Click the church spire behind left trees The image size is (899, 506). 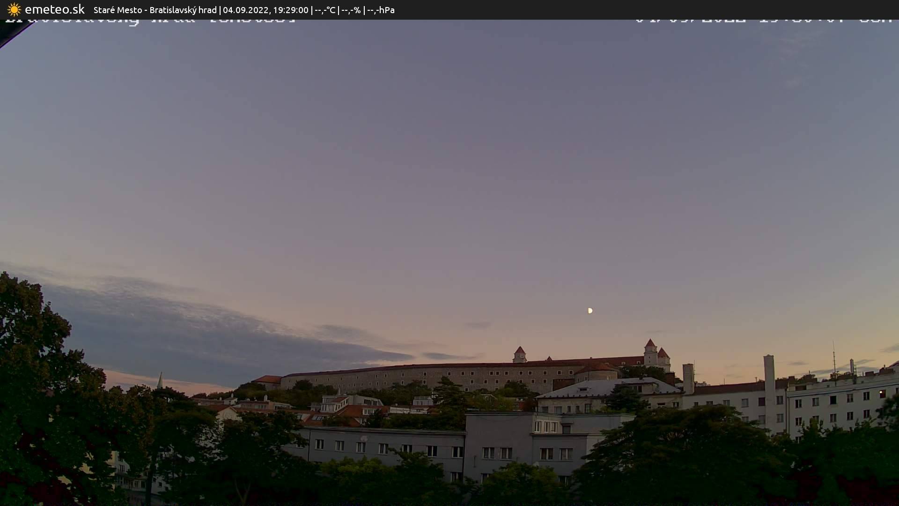click(160, 380)
